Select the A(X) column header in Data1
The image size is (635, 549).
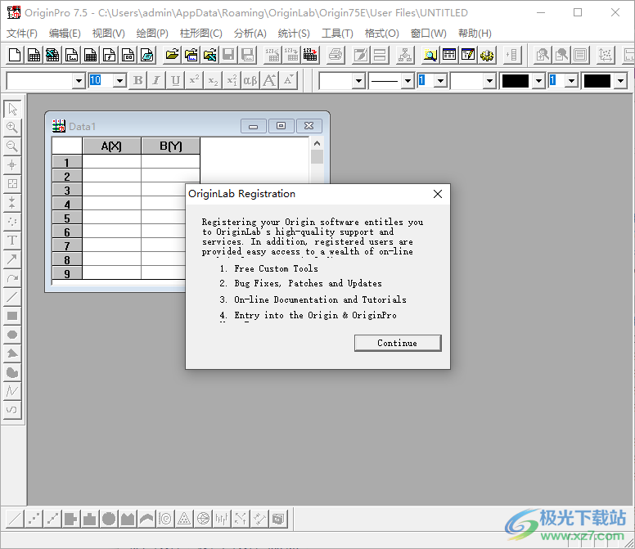point(111,146)
